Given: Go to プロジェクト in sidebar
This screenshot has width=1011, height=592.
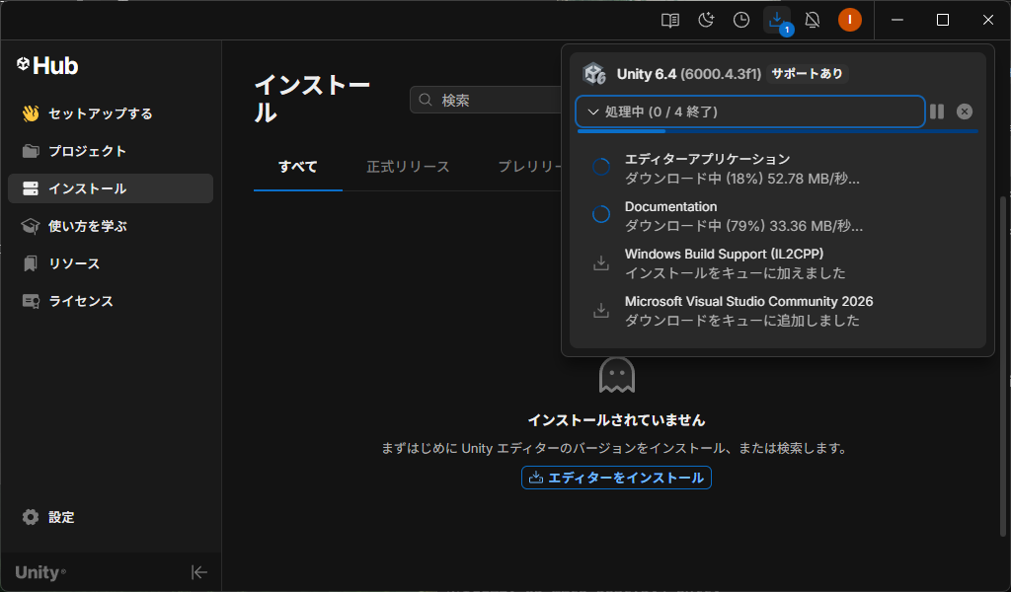Looking at the screenshot, I should point(87,151).
